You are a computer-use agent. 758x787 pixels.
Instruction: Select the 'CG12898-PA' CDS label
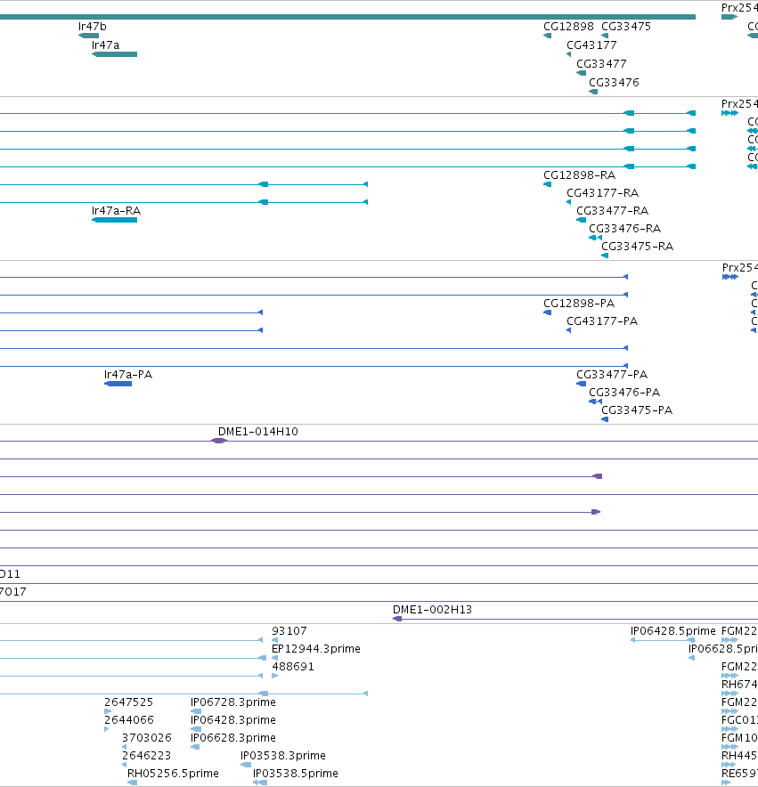coord(579,304)
